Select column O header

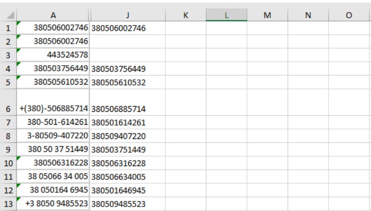click(x=349, y=15)
